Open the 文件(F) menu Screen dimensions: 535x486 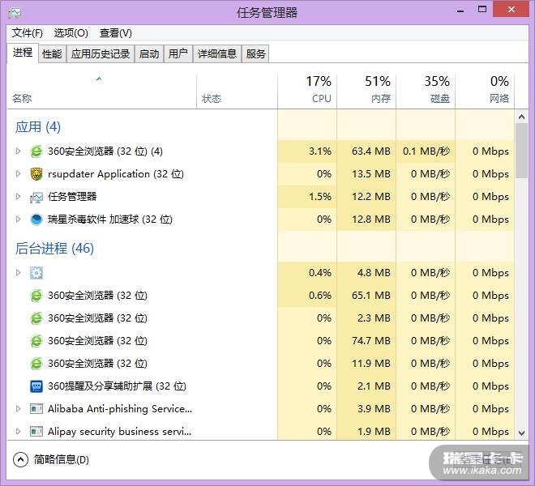pos(28,33)
